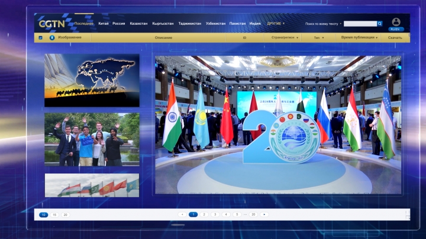The width and height of the screenshot is (426, 239).
Task: Go to page 3 in pagination
Action: click(215, 214)
